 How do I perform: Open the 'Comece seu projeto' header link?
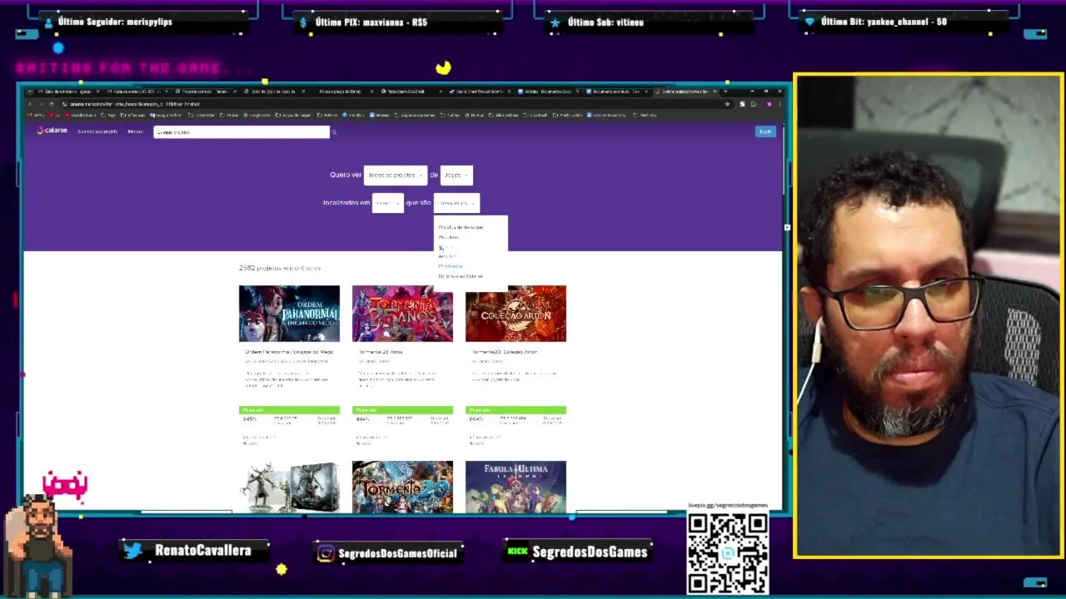pos(97,131)
